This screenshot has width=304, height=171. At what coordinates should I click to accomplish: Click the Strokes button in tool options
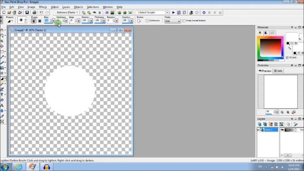coord(139,21)
